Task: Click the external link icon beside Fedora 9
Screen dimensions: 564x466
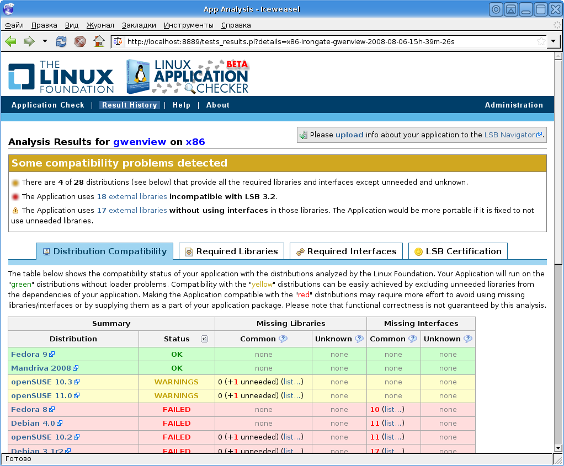Action: coord(52,354)
